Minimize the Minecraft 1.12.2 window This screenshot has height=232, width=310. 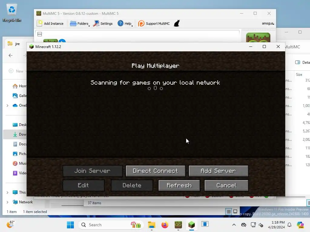click(x=251, y=47)
